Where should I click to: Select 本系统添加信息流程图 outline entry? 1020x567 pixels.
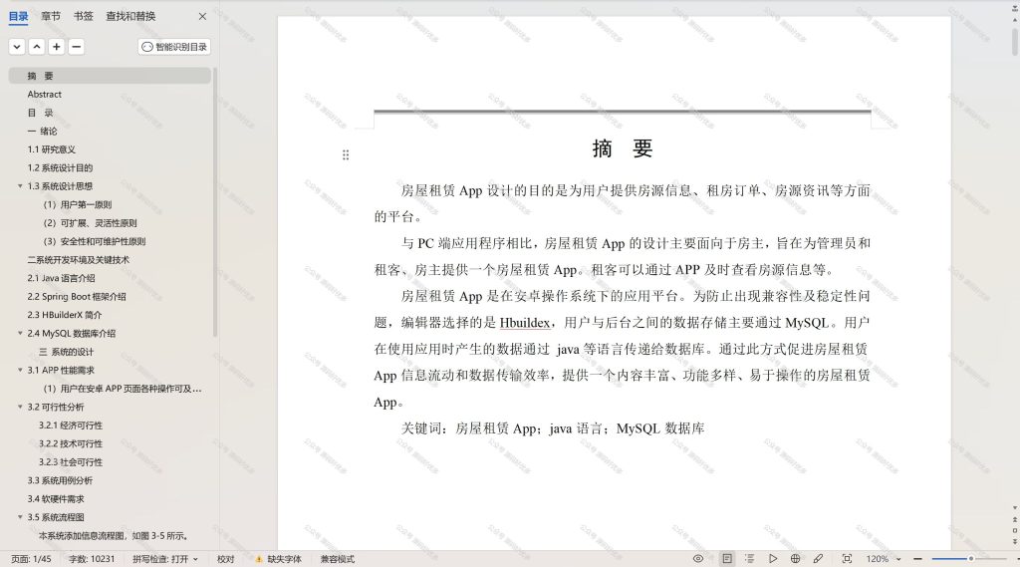(114, 536)
